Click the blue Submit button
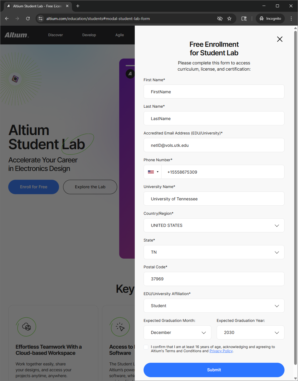 [x=214, y=370]
